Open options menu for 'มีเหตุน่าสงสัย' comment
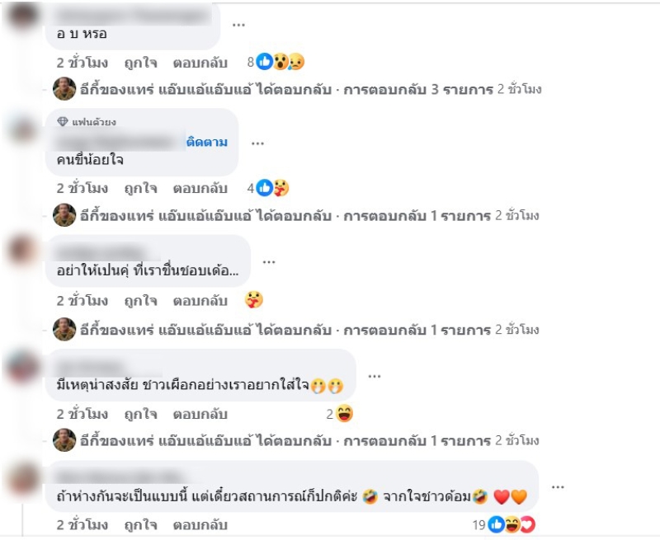This screenshot has height=540, width=660. tap(375, 376)
